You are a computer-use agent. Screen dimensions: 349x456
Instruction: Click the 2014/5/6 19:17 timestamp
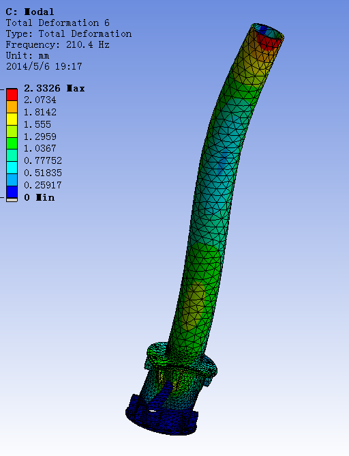coord(44,67)
